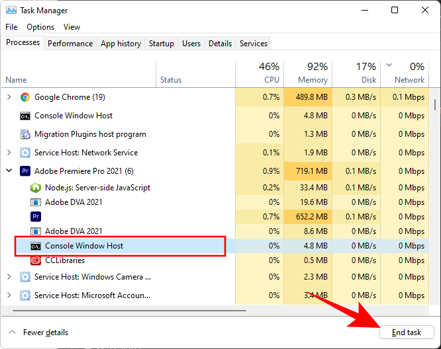
Task: Click the Adobe Premiere Pro 2021 icon
Action: tap(25, 171)
